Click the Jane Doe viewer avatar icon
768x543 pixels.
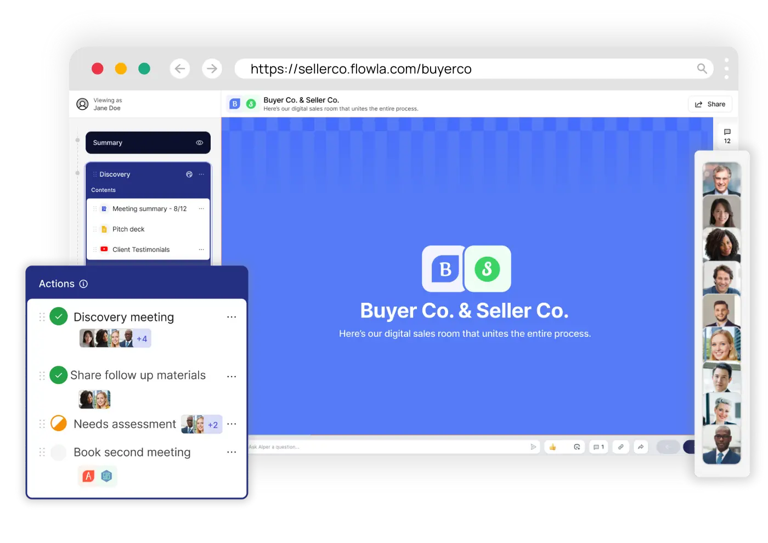[x=82, y=104]
